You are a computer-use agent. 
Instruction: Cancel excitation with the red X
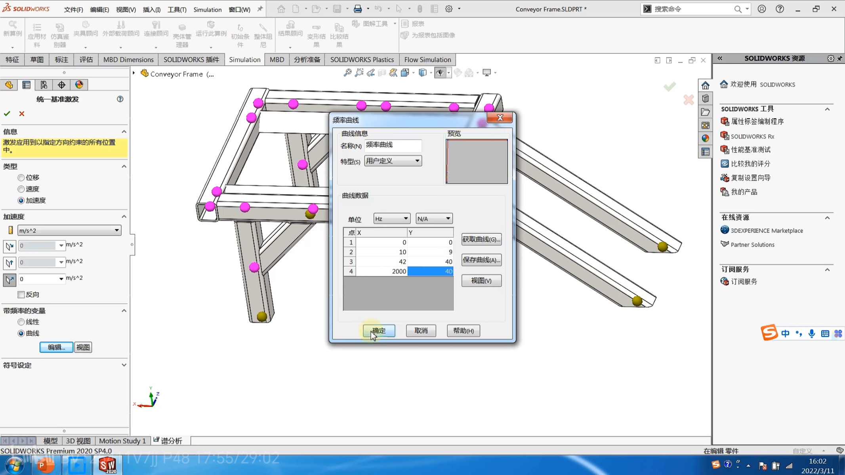coord(22,114)
